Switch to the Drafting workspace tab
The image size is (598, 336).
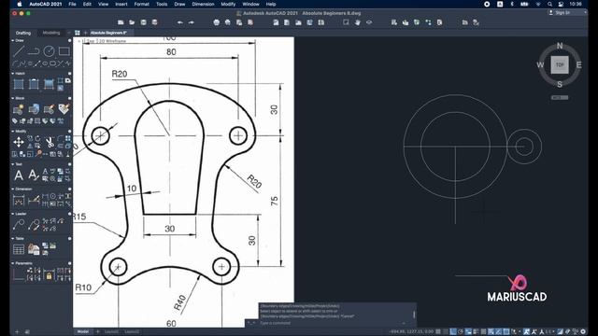click(23, 33)
